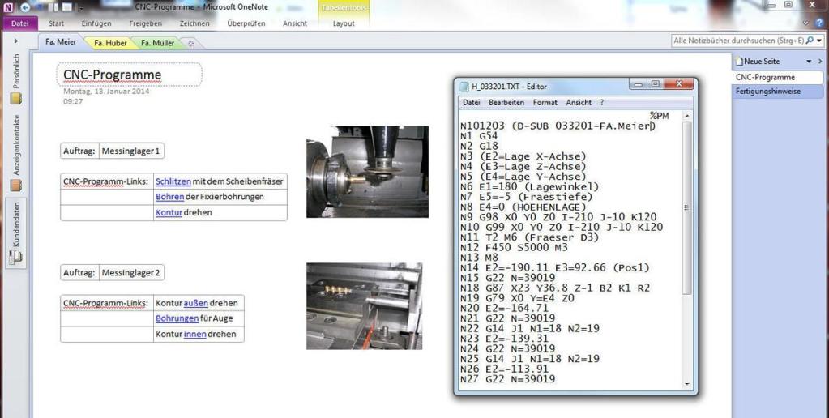Open the search scope dropdown arrow
Image resolution: width=829 pixels, height=418 pixels.
tap(819, 41)
